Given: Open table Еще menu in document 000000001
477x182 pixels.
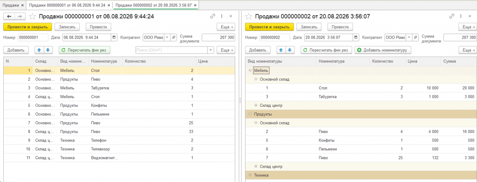Looking at the screenshot, I should click(x=226, y=50).
